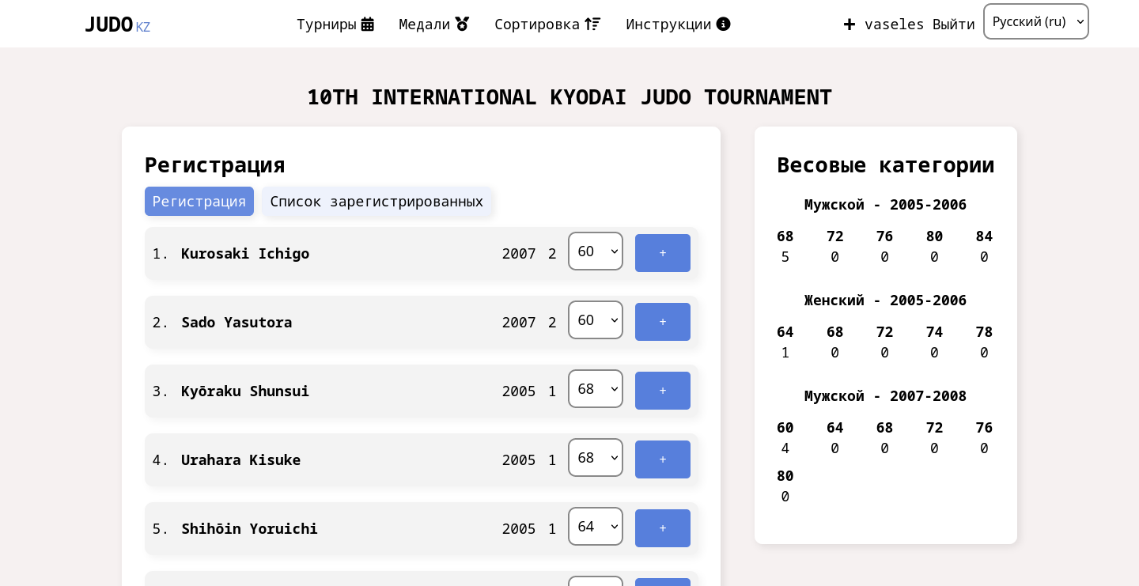Open the language selector showing Русский (ru)

point(1036,21)
